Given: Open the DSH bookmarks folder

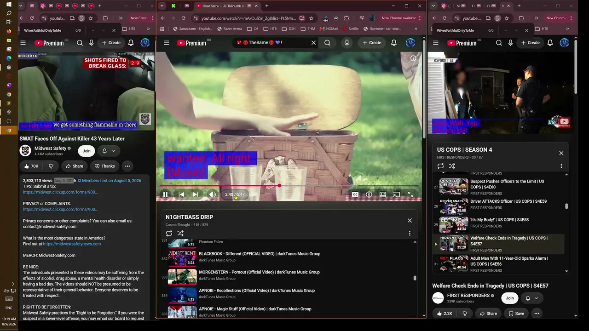Looking at the screenshot, I should 289,29.
